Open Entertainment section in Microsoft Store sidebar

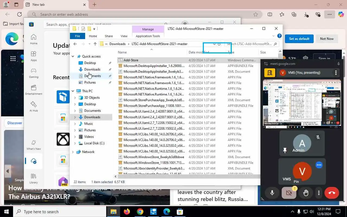click(34, 90)
